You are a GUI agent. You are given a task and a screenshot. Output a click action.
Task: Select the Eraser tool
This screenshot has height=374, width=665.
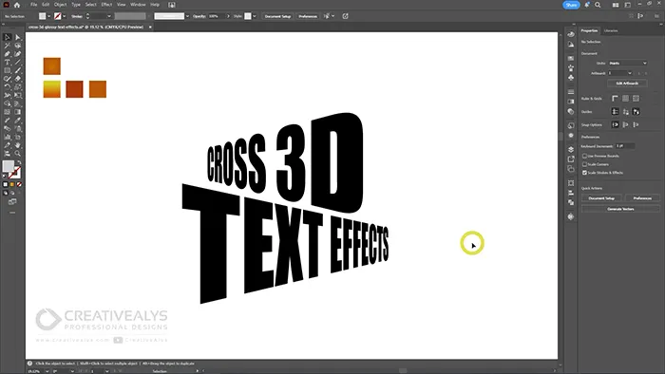(18, 79)
